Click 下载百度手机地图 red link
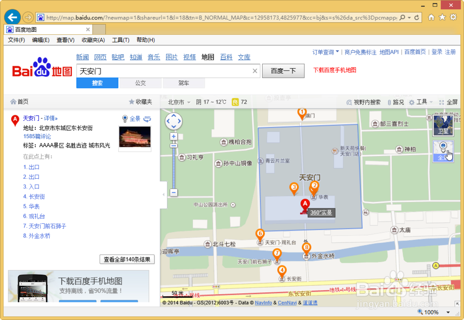 coord(335,70)
